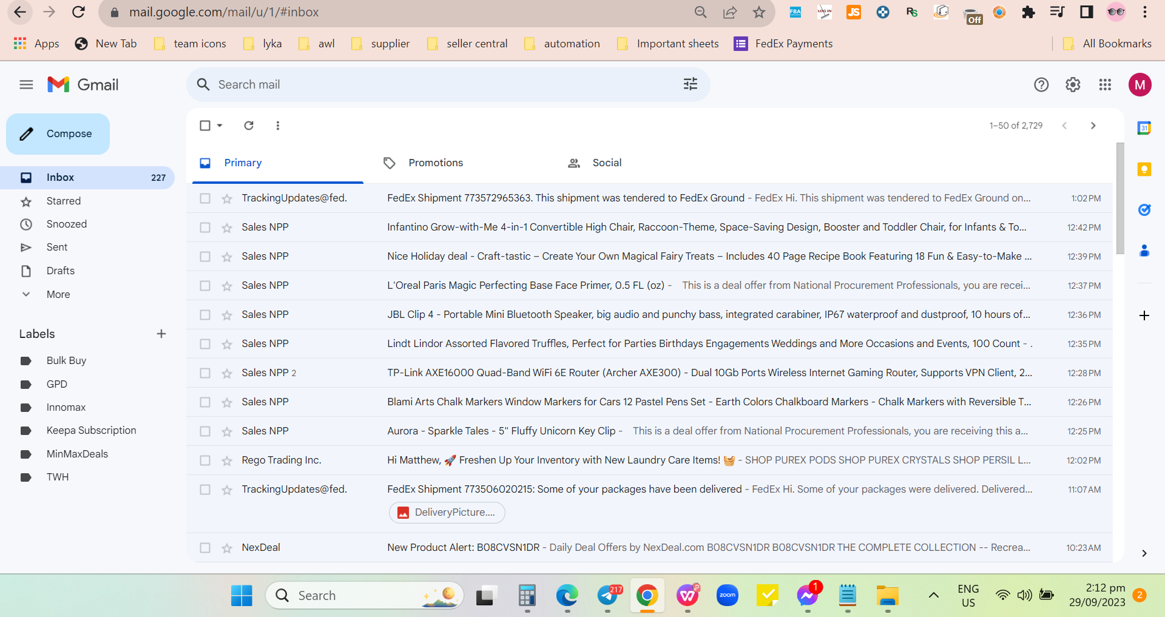The width and height of the screenshot is (1165, 617).
Task: Click the Compose button
Action: point(58,134)
